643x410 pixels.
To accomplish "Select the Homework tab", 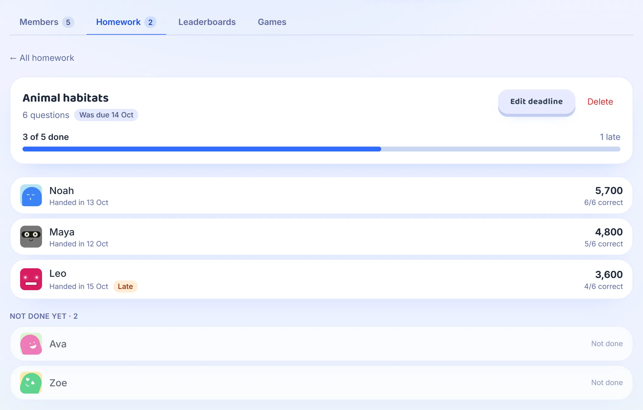I will point(126,22).
